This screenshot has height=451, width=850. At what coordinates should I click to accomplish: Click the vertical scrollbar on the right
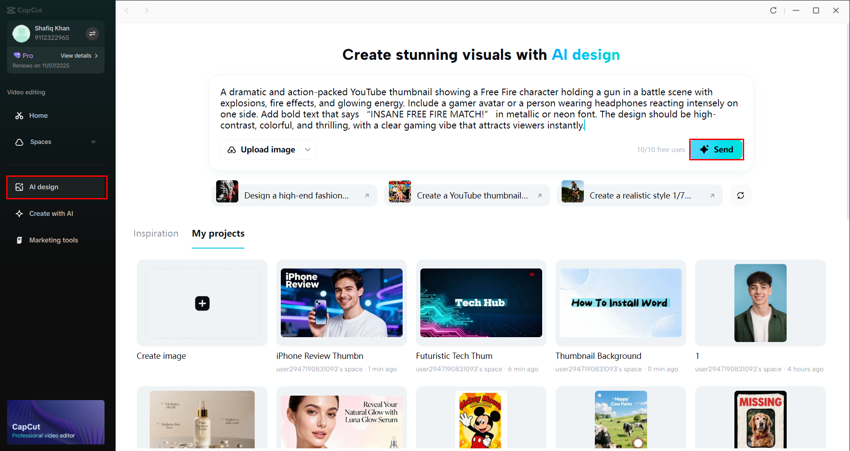[848, 122]
